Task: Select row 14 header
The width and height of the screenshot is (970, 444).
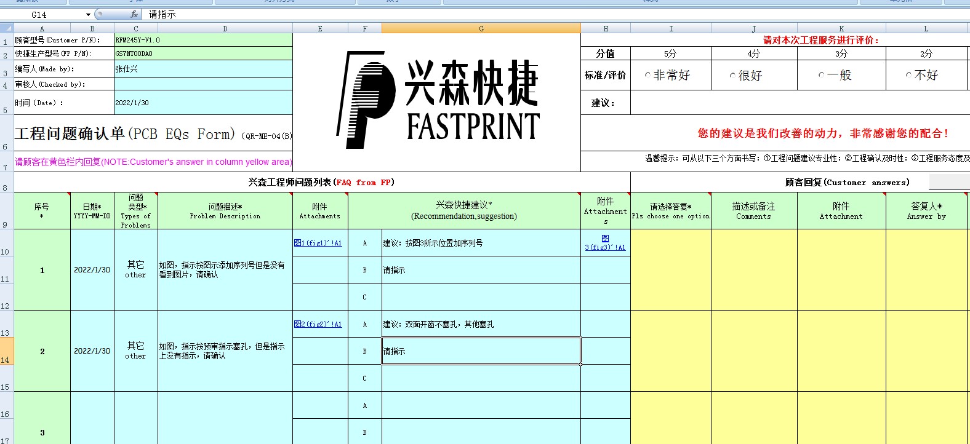Action: pos(7,351)
